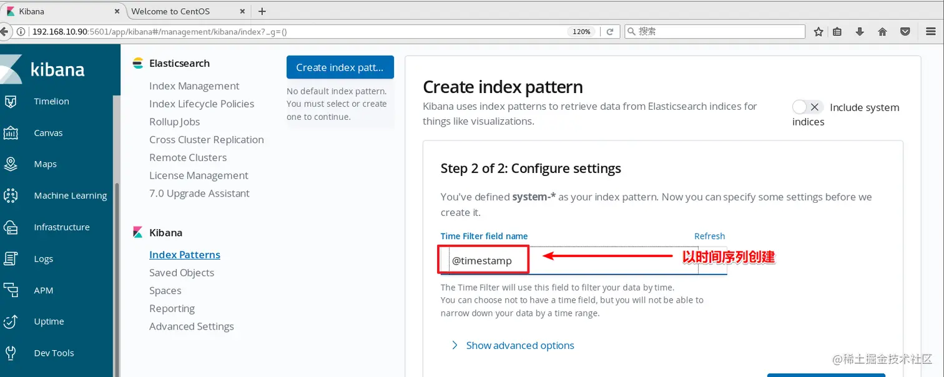Open Index Lifecycle Policies

[x=202, y=104]
